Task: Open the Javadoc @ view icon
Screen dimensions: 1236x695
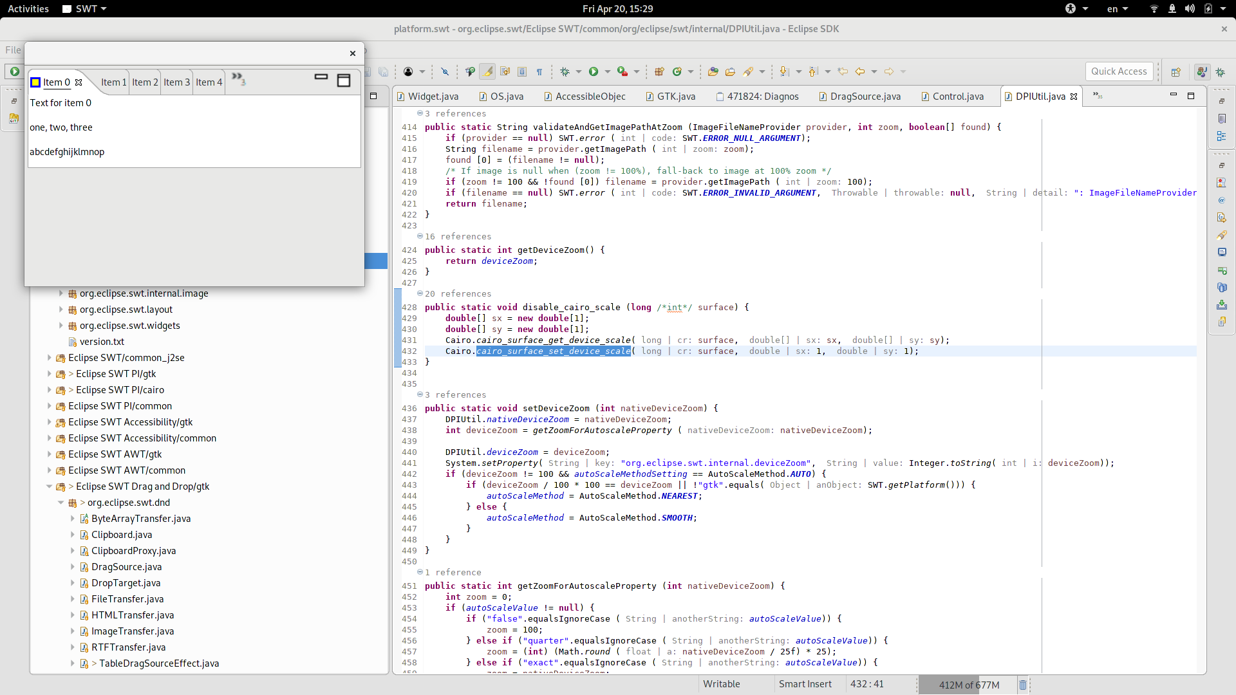Action: 1222,200
